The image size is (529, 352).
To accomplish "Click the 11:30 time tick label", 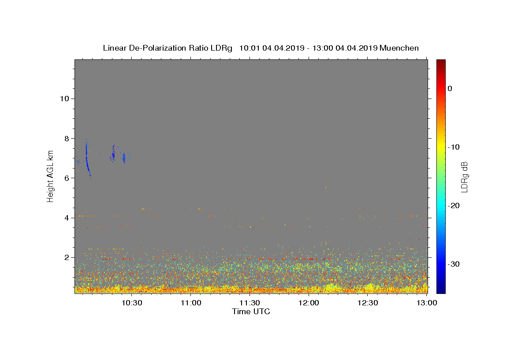I will click(250, 303).
